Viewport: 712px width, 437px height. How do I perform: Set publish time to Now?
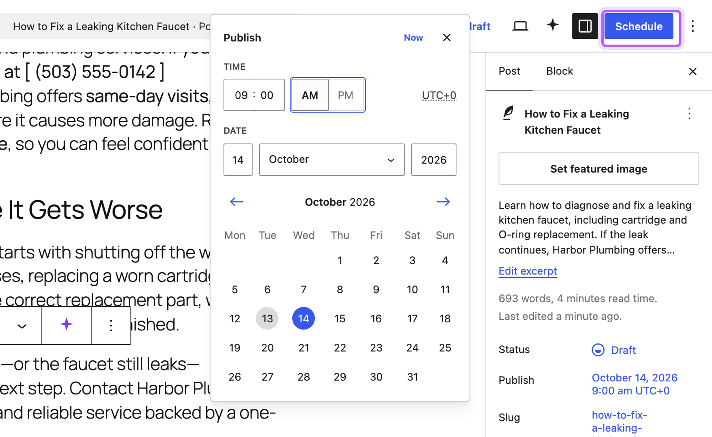(x=413, y=37)
